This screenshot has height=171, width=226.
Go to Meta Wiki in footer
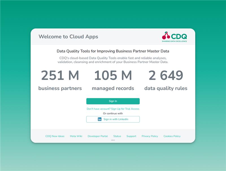click(76, 136)
